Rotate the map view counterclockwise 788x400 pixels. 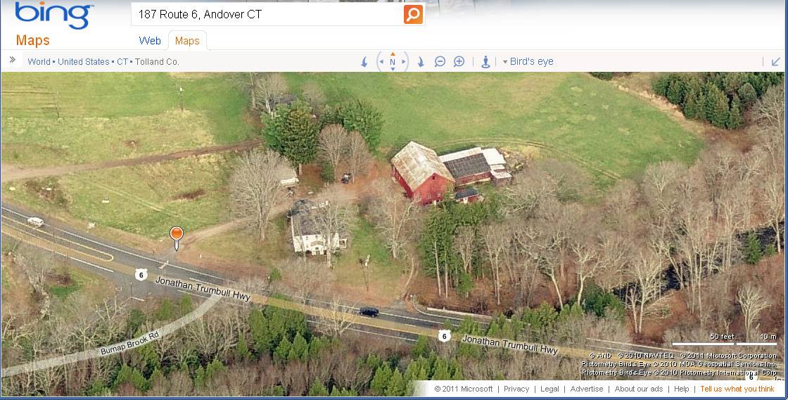click(x=365, y=62)
